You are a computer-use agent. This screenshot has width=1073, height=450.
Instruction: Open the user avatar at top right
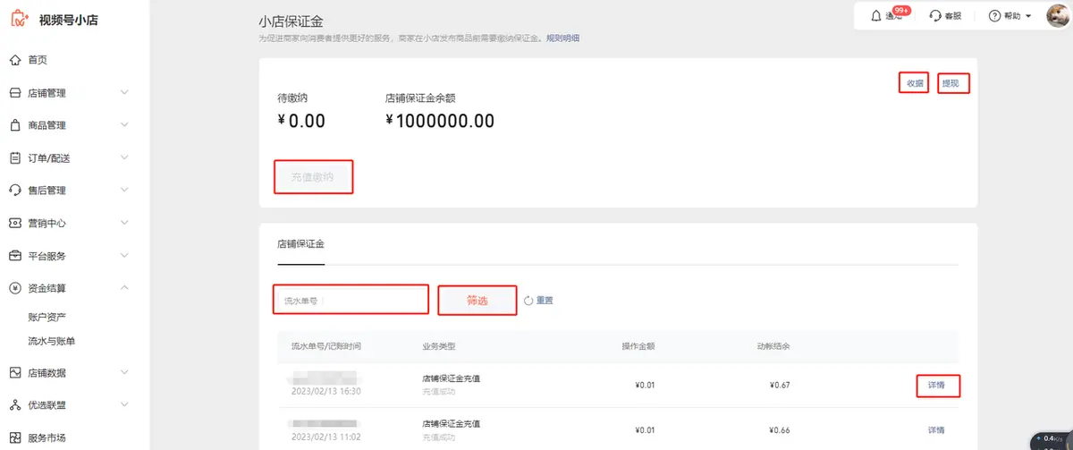click(1058, 16)
